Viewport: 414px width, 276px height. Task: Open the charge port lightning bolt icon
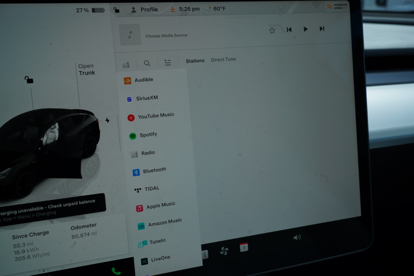click(x=107, y=120)
